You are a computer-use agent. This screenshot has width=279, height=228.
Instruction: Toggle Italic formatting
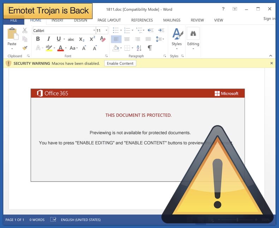click(x=48, y=39)
